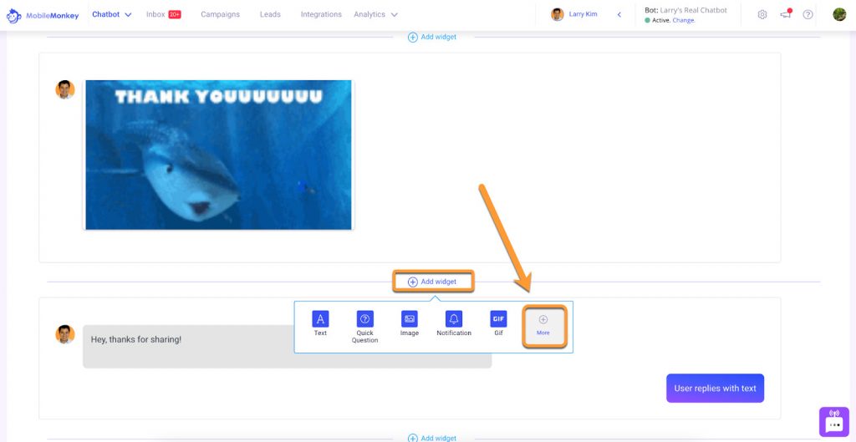Expand the Analytics dropdown menu
This screenshot has width=856, height=442.
pos(375,15)
